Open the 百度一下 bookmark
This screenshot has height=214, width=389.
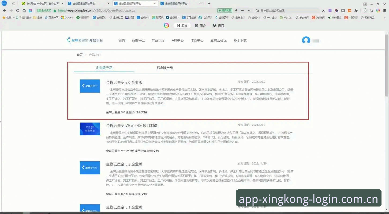(51, 17)
